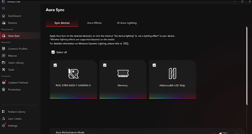
Task: Toggle the Select all checkbox
Action: [x=53, y=52]
